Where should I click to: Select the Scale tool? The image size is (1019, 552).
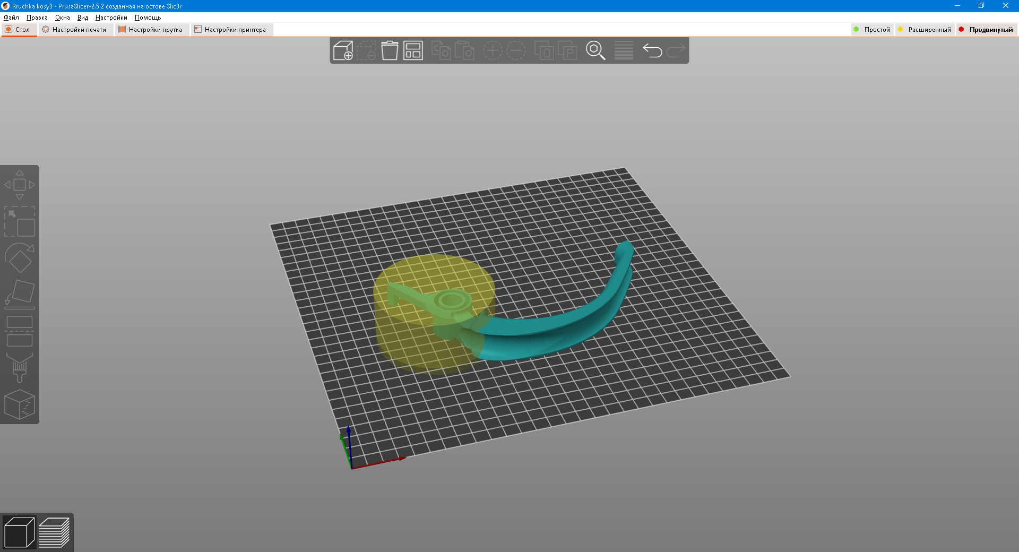[x=20, y=222]
